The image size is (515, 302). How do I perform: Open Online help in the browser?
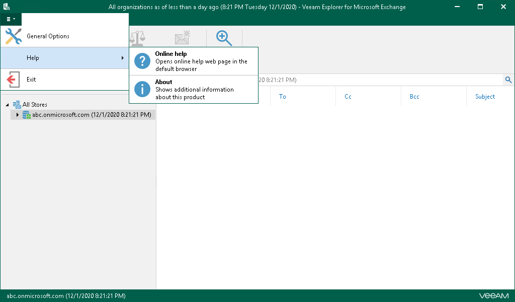click(194, 61)
